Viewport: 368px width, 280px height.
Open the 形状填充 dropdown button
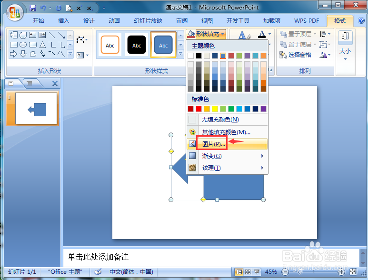pyautogui.click(x=206, y=34)
